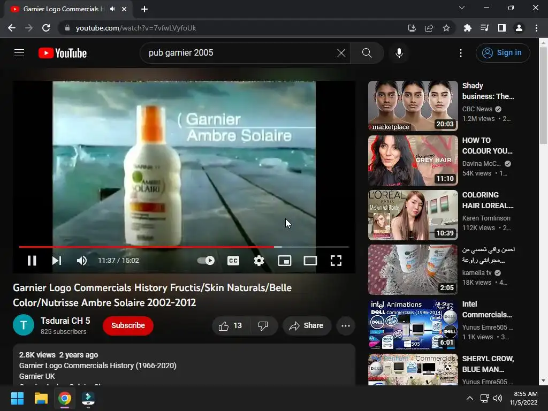Share this page from the address bar
The image size is (548, 411).
[x=429, y=28]
